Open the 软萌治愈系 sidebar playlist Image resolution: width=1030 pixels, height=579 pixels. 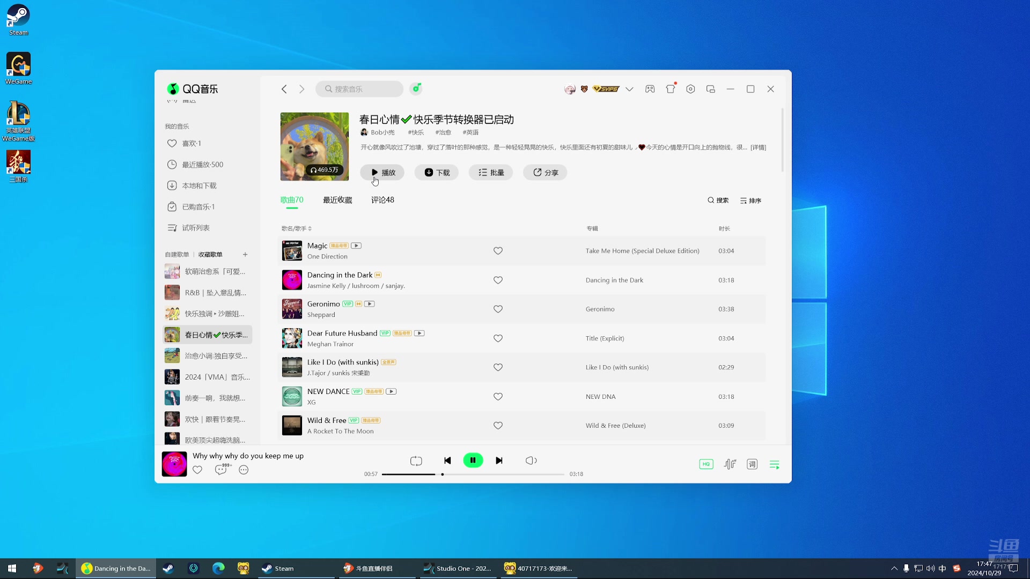(207, 272)
